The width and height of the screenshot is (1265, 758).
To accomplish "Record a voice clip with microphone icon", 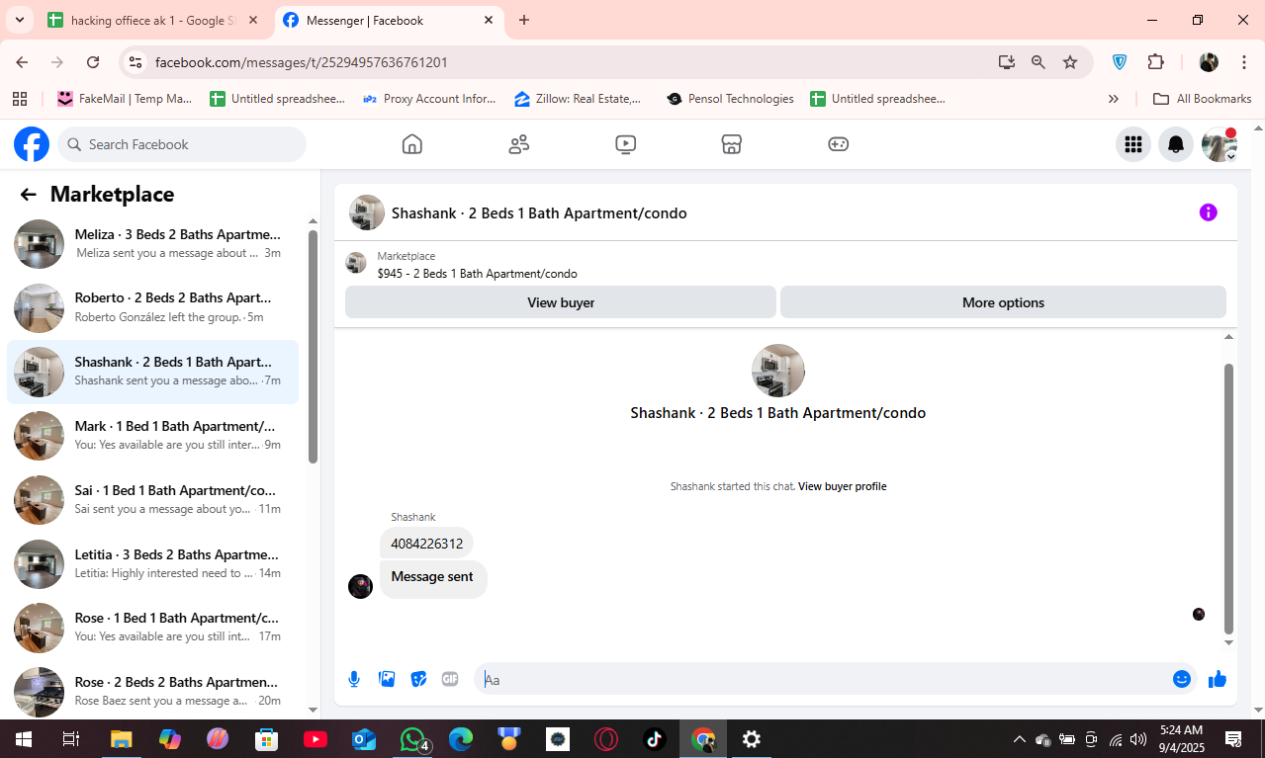I will [354, 679].
